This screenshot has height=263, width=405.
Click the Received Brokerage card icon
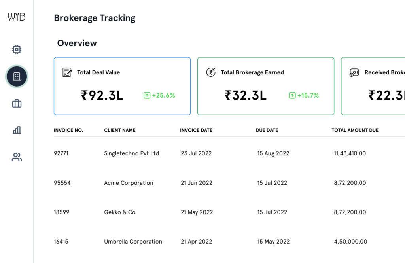pos(354,72)
